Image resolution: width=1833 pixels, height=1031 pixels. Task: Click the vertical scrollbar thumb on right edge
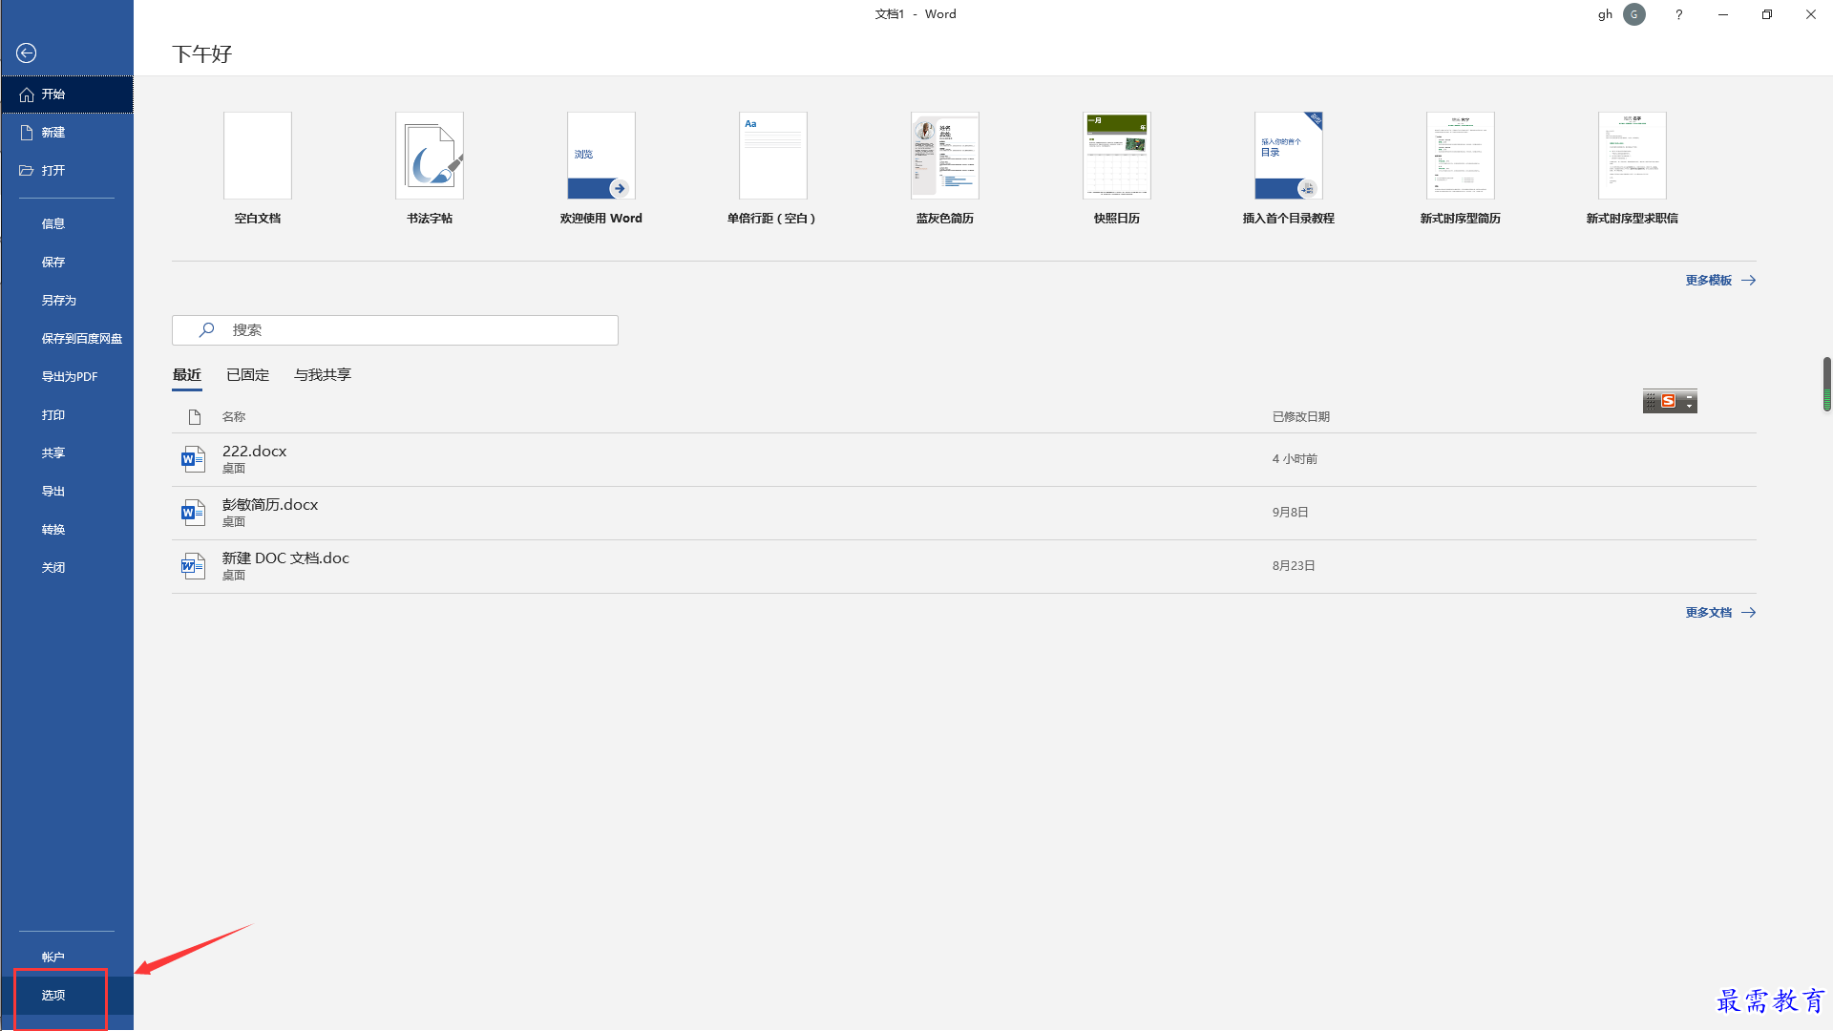click(1827, 384)
